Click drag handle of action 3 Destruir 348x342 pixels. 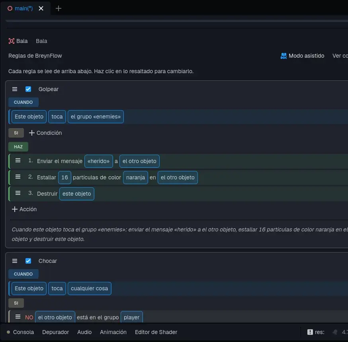click(18, 193)
